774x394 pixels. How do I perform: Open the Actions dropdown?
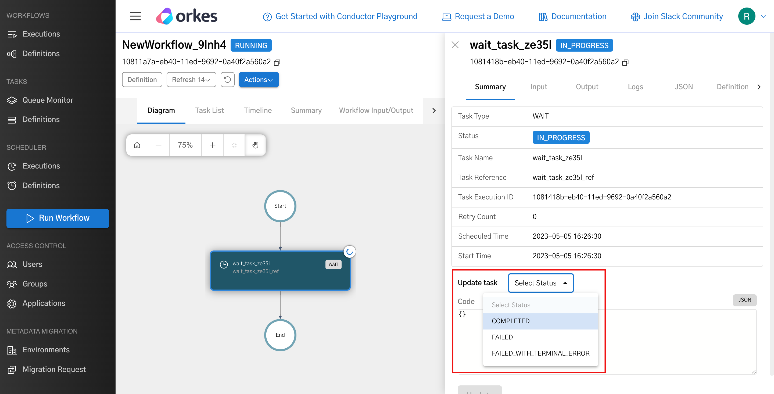[x=258, y=79]
